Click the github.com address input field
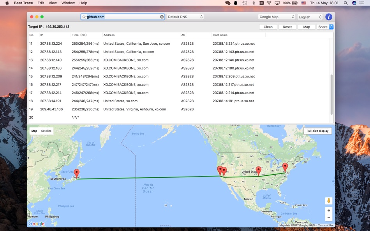 (x=123, y=17)
